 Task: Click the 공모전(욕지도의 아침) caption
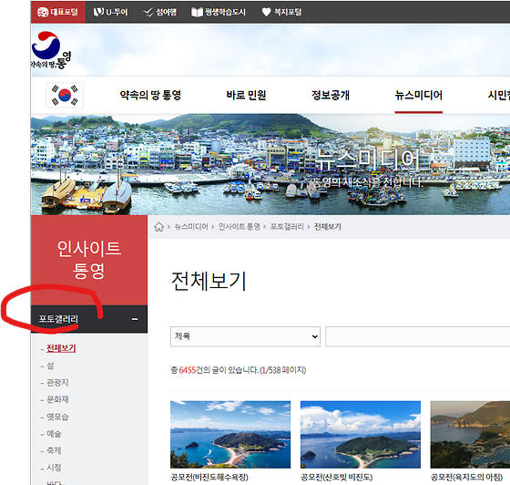pyautogui.click(x=466, y=478)
